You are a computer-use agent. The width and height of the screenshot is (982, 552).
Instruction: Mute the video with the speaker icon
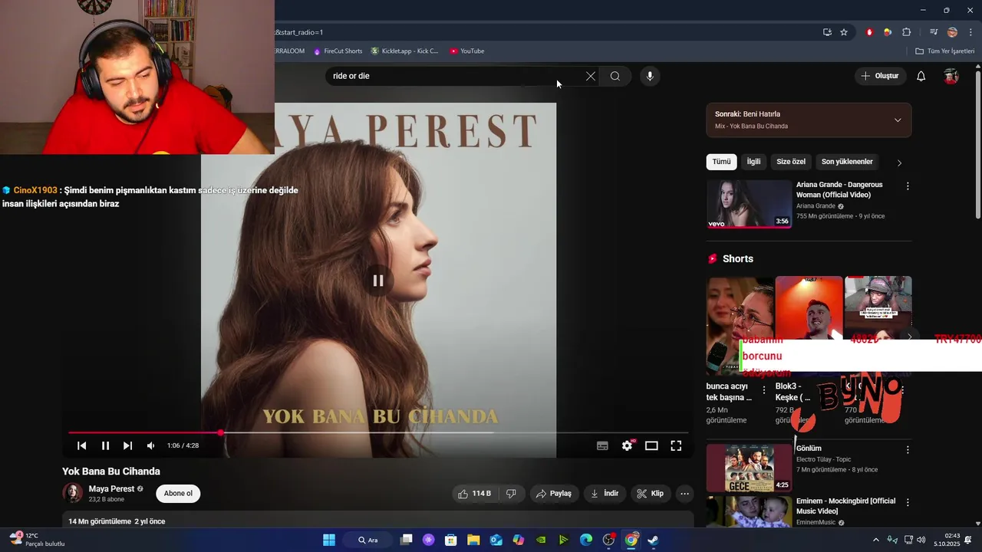(150, 445)
